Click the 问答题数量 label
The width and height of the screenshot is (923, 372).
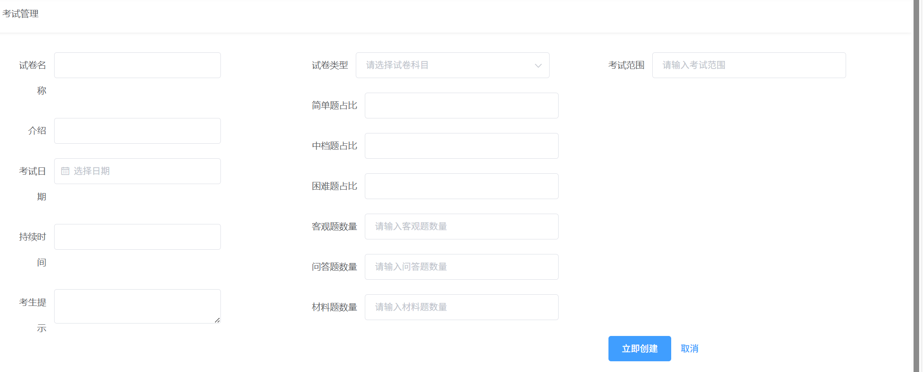pos(334,267)
